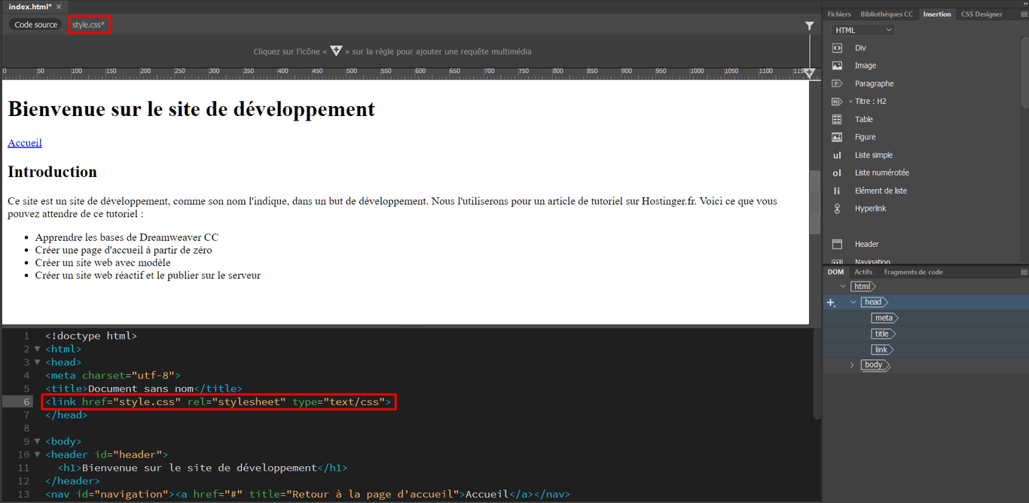1029x503 pixels.
Task: Open the HTML category dropdown in Insertion panel
Action: click(862, 29)
